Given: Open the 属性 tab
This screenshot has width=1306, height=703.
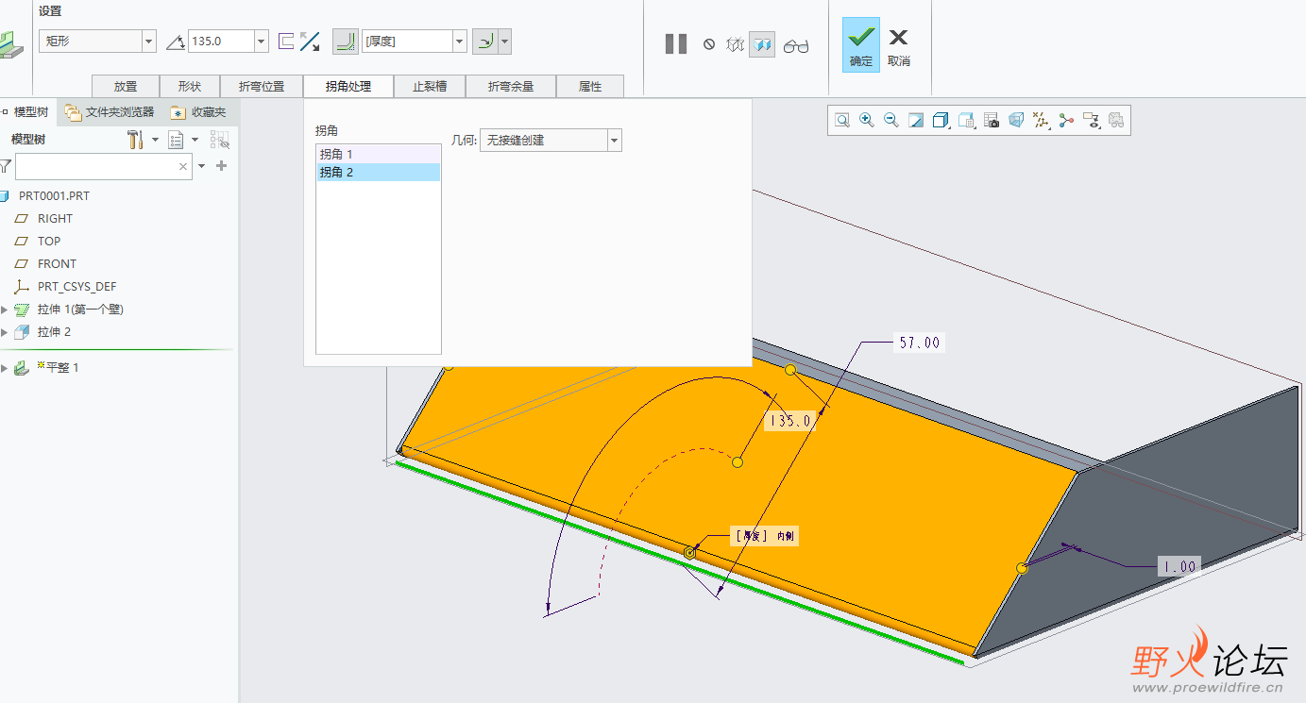Looking at the screenshot, I should click(x=590, y=86).
